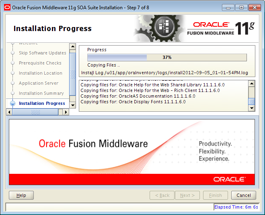The image size is (265, 215).
Task: Click the up arrow of the log scrollbar
Action: click(252, 83)
